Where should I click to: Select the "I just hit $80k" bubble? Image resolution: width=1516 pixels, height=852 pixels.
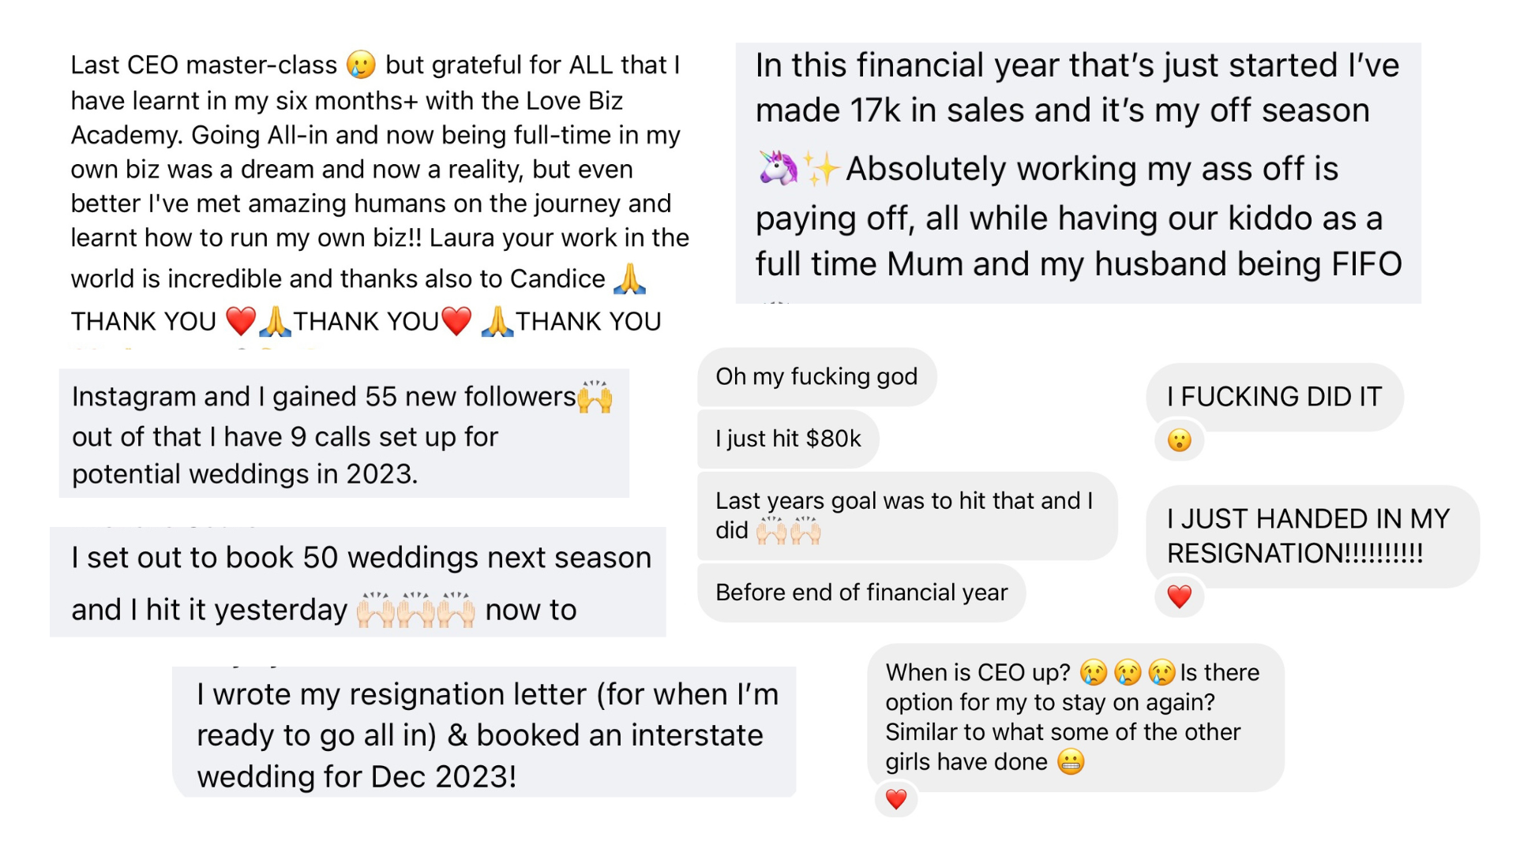(788, 439)
